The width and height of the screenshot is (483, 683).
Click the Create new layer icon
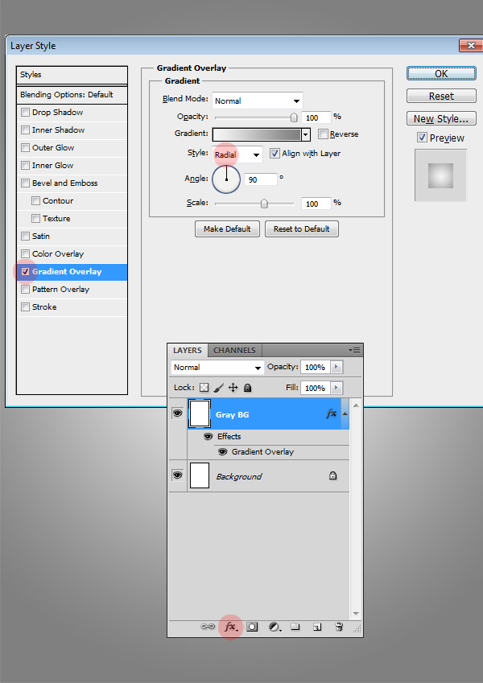(x=317, y=627)
